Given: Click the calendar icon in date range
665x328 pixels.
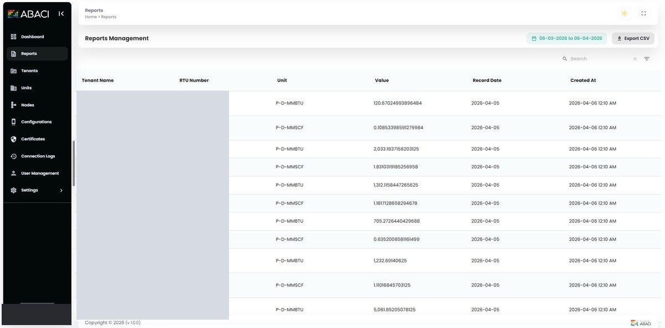Looking at the screenshot, I should [534, 39].
